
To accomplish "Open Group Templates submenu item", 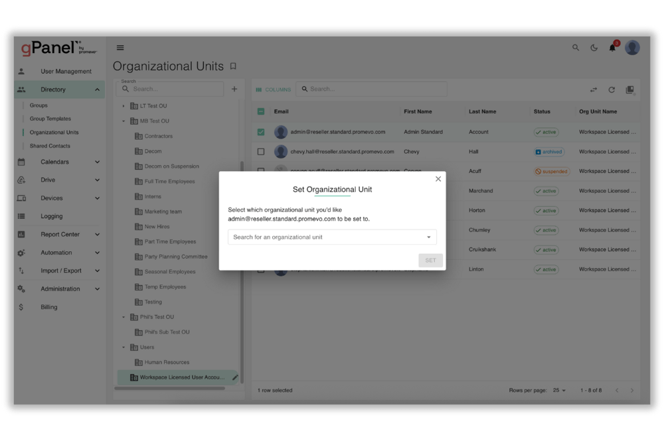I will tap(50, 119).
